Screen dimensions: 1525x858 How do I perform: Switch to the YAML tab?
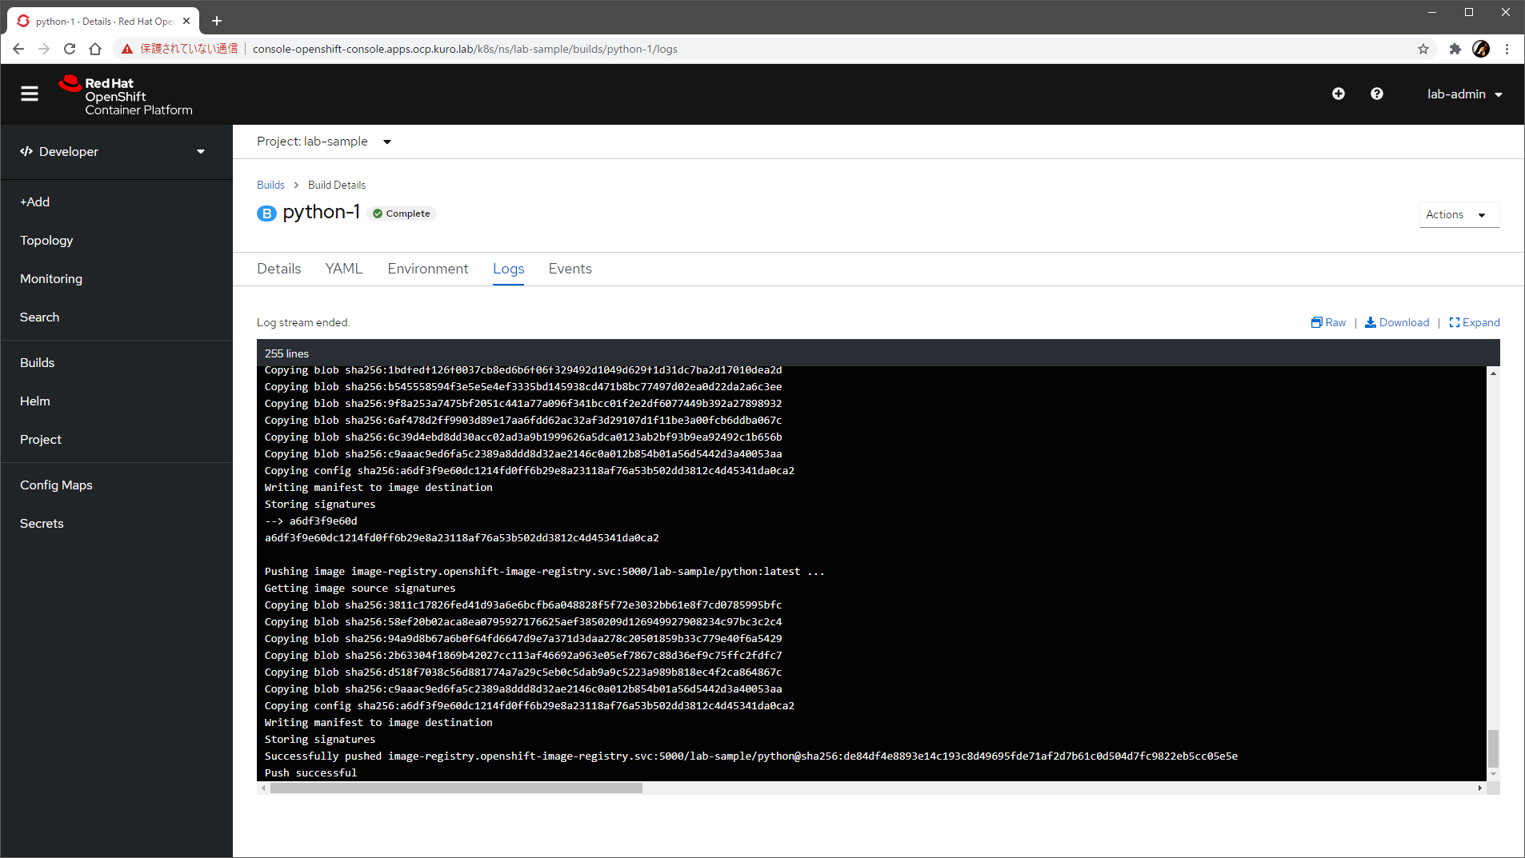tap(343, 269)
